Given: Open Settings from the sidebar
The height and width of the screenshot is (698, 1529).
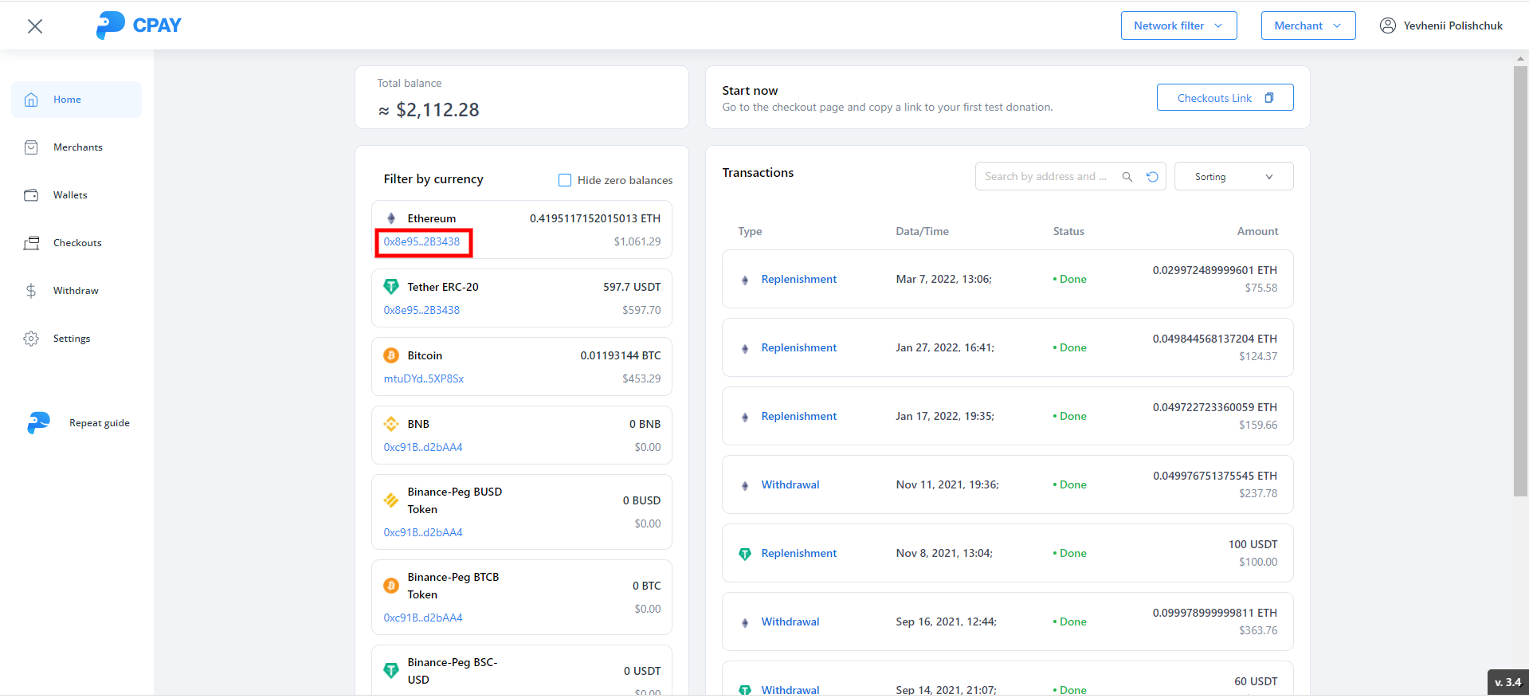Looking at the screenshot, I should tap(72, 339).
